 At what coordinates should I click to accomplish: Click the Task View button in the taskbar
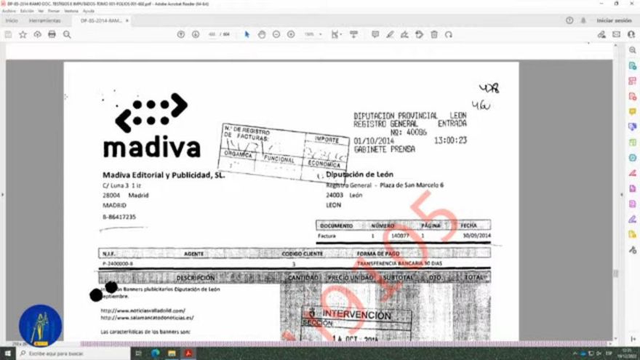[138, 353]
